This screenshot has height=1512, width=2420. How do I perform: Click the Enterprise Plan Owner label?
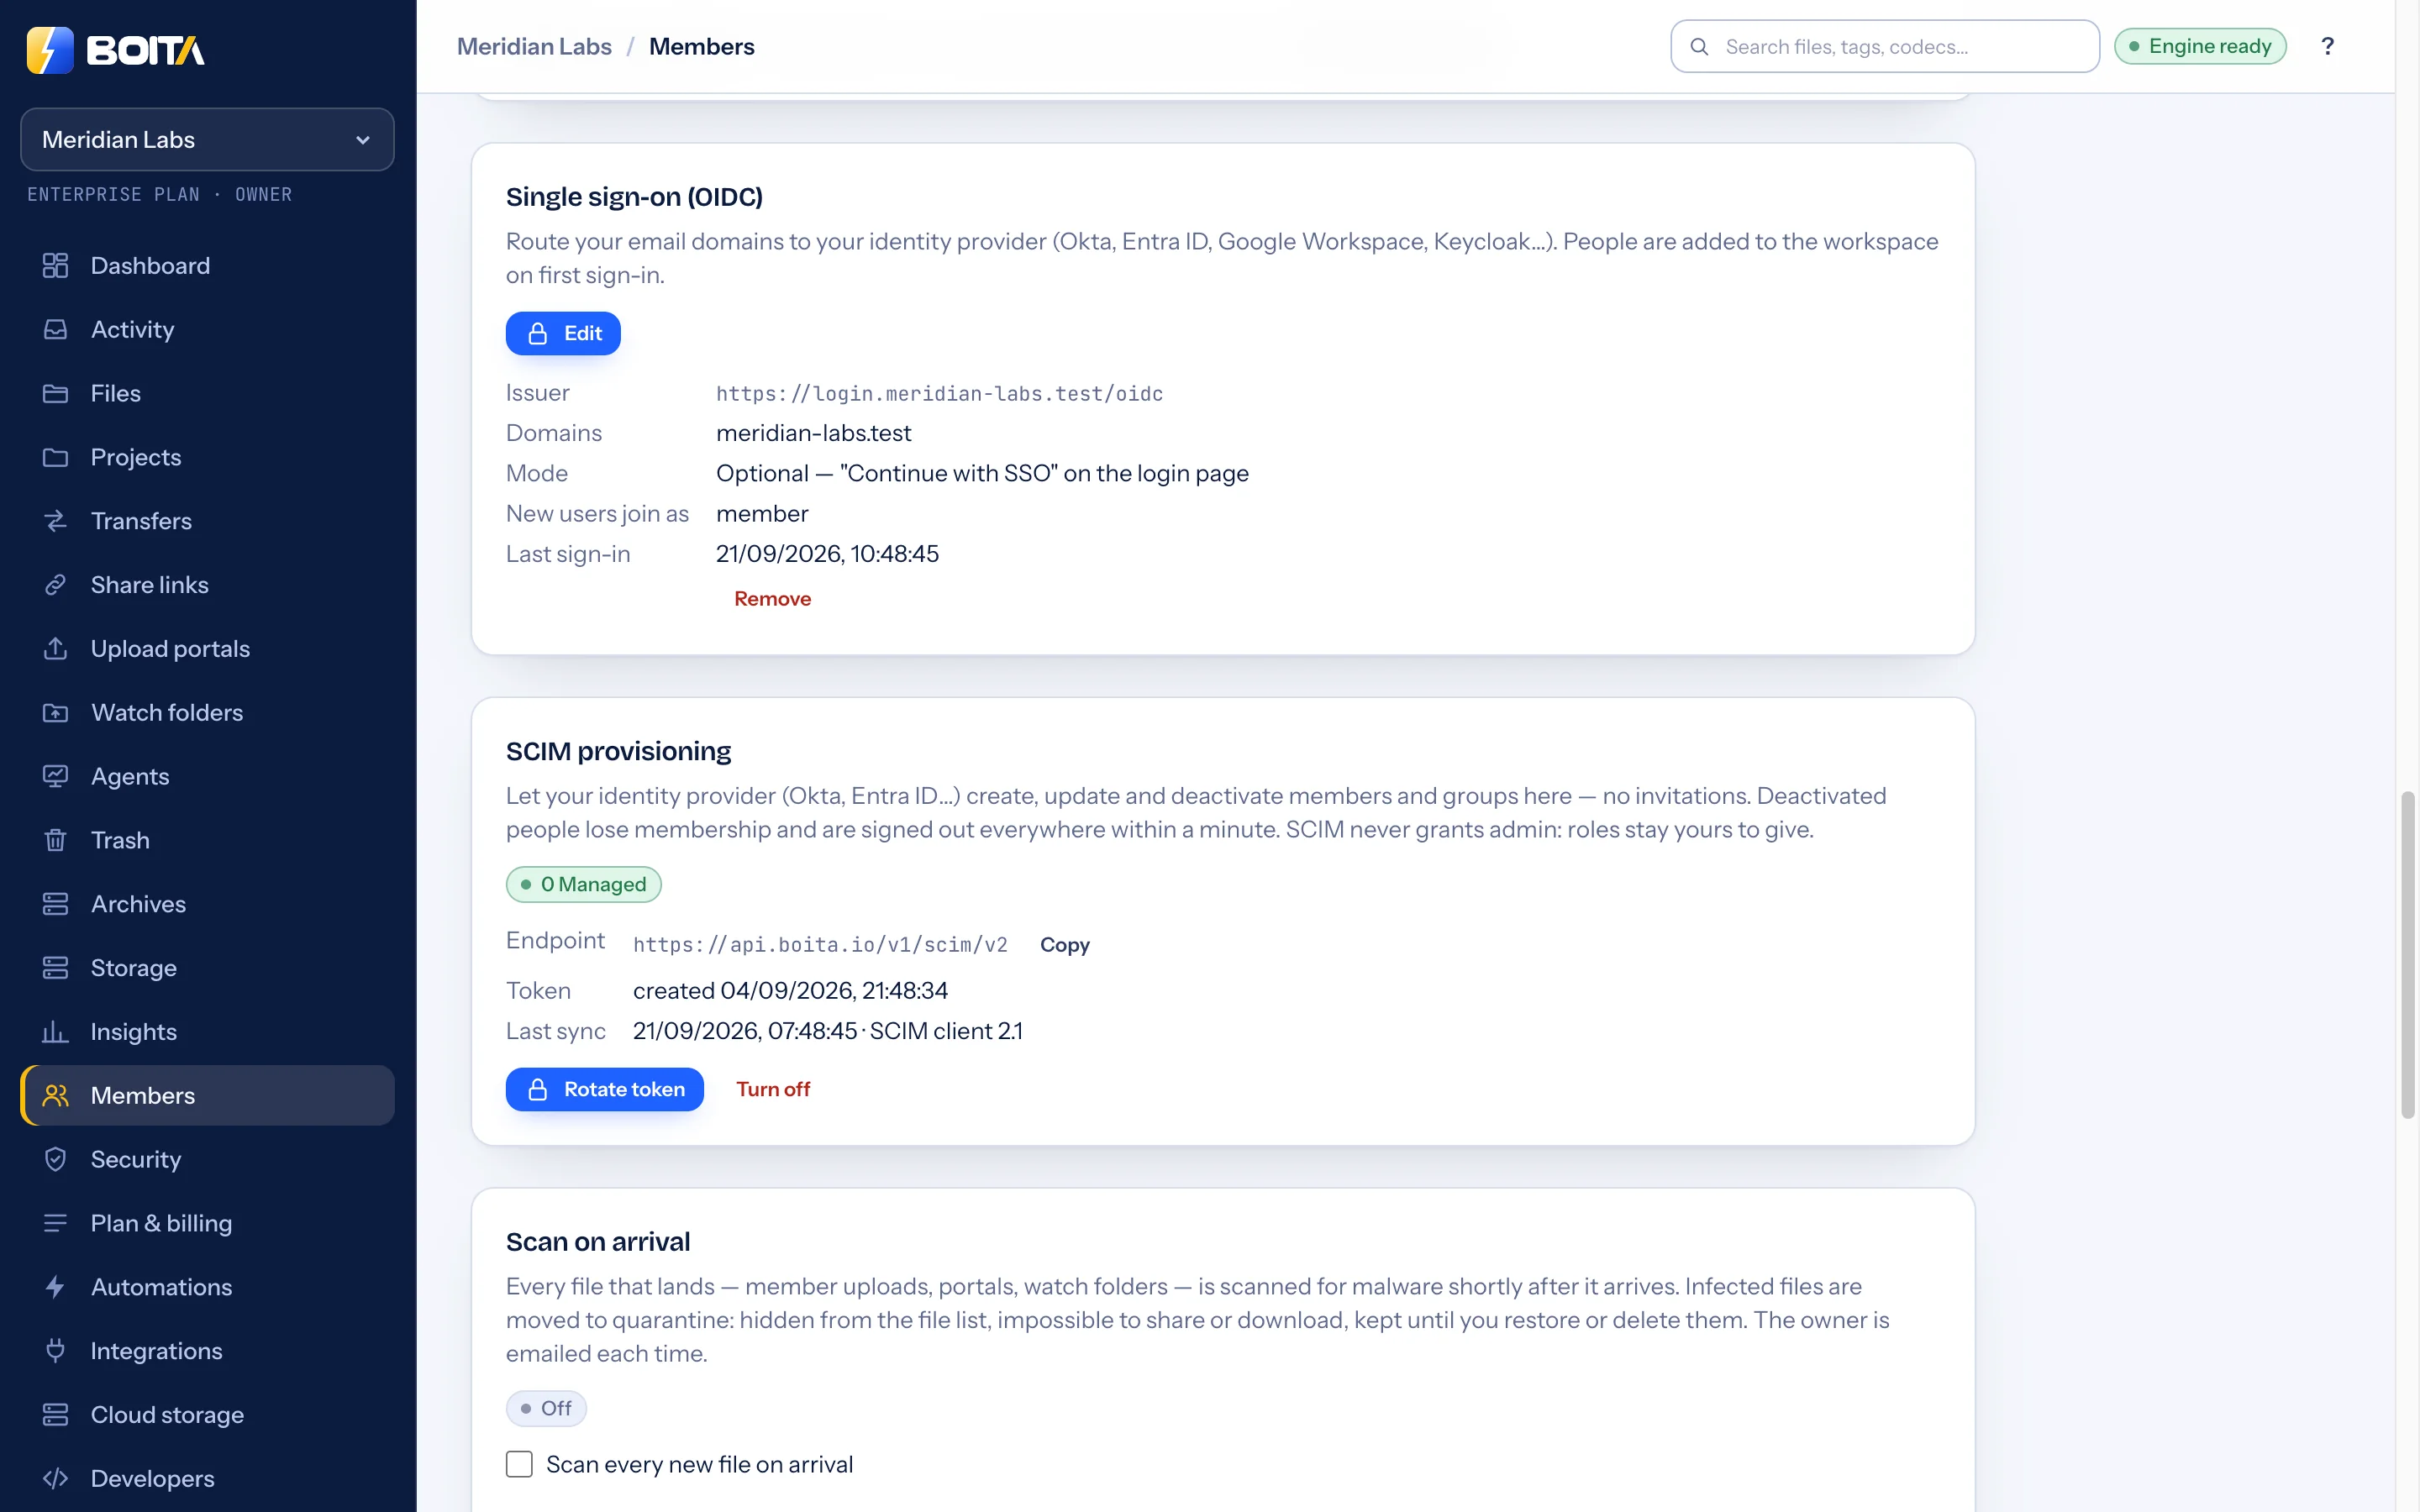tap(159, 194)
